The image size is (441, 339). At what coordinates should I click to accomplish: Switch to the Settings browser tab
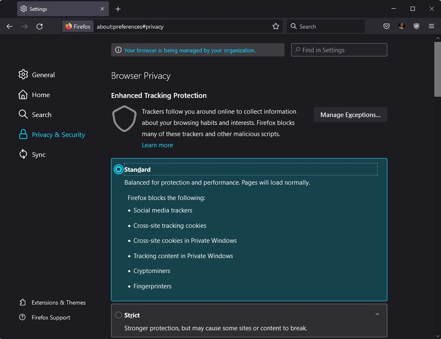(58, 9)
